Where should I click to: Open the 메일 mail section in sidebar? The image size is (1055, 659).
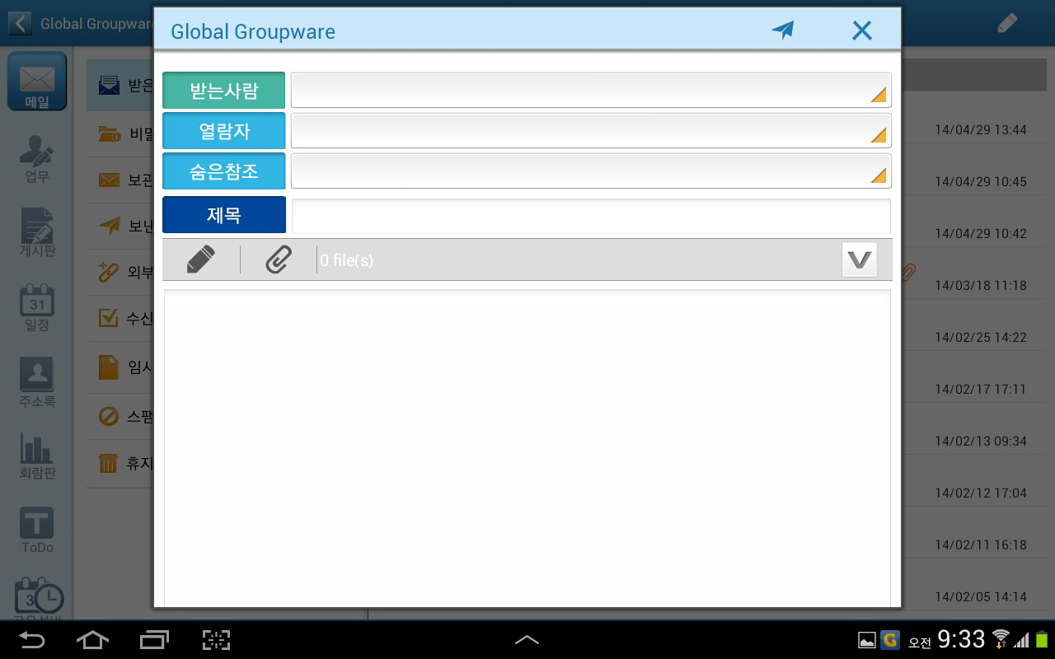(37, 82)
